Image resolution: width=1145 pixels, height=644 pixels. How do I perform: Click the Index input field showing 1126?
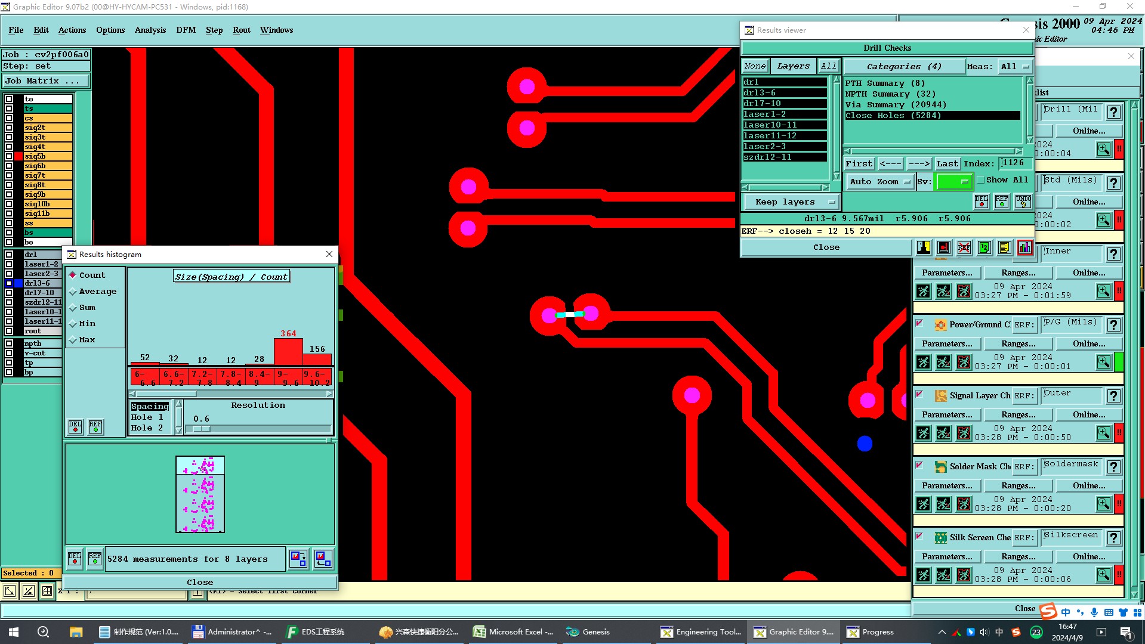(1016, 163)
